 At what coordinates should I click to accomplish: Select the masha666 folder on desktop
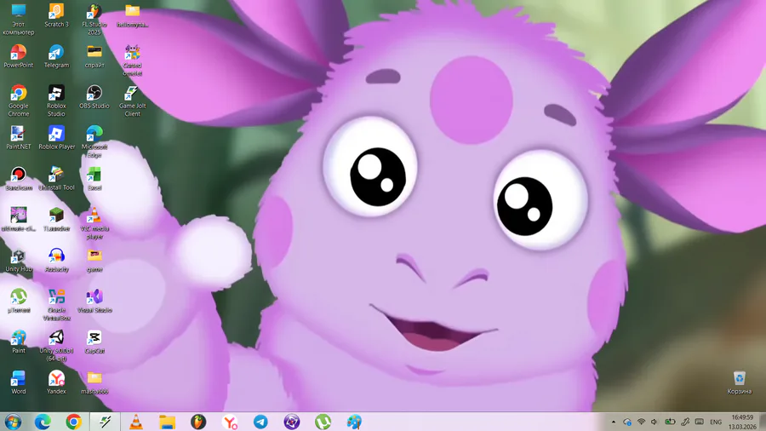[x=94, y=382]
